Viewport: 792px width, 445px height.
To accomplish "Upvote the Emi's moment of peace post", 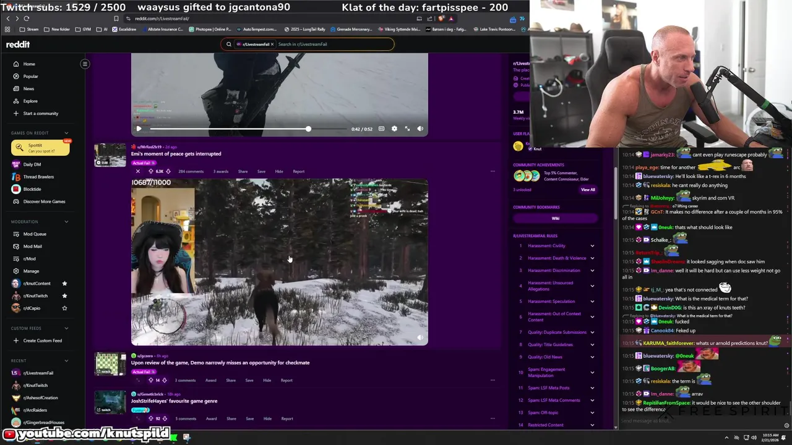I will (x=150, y=172).
